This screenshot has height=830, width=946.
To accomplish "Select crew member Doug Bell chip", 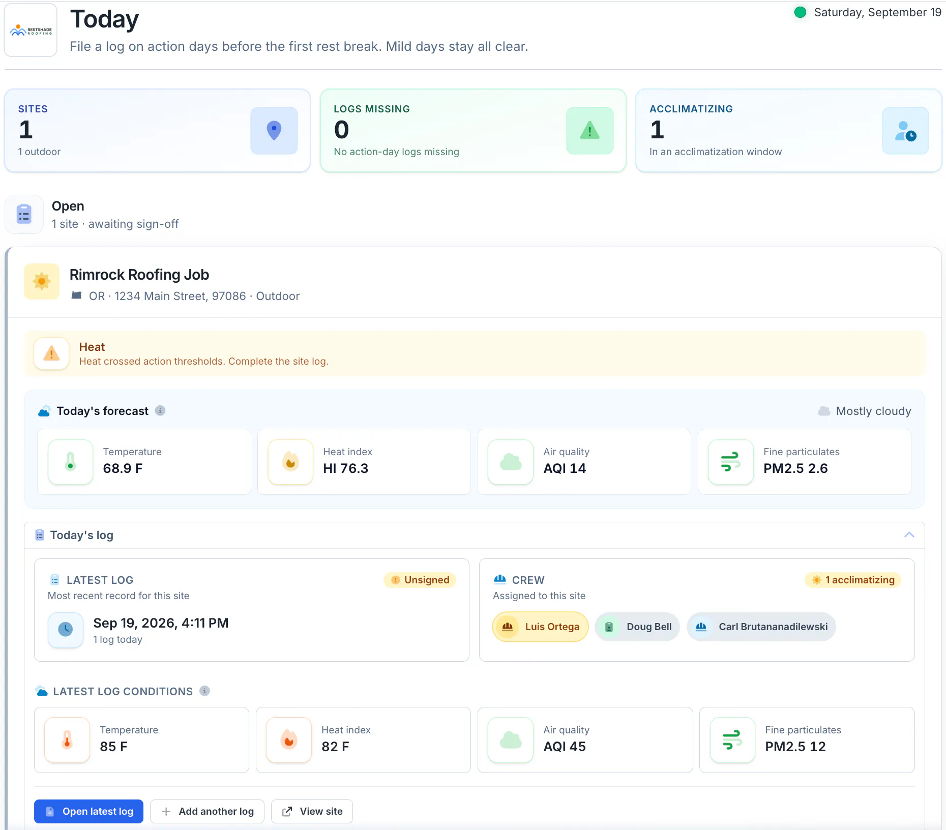I will tap(637, 627).
